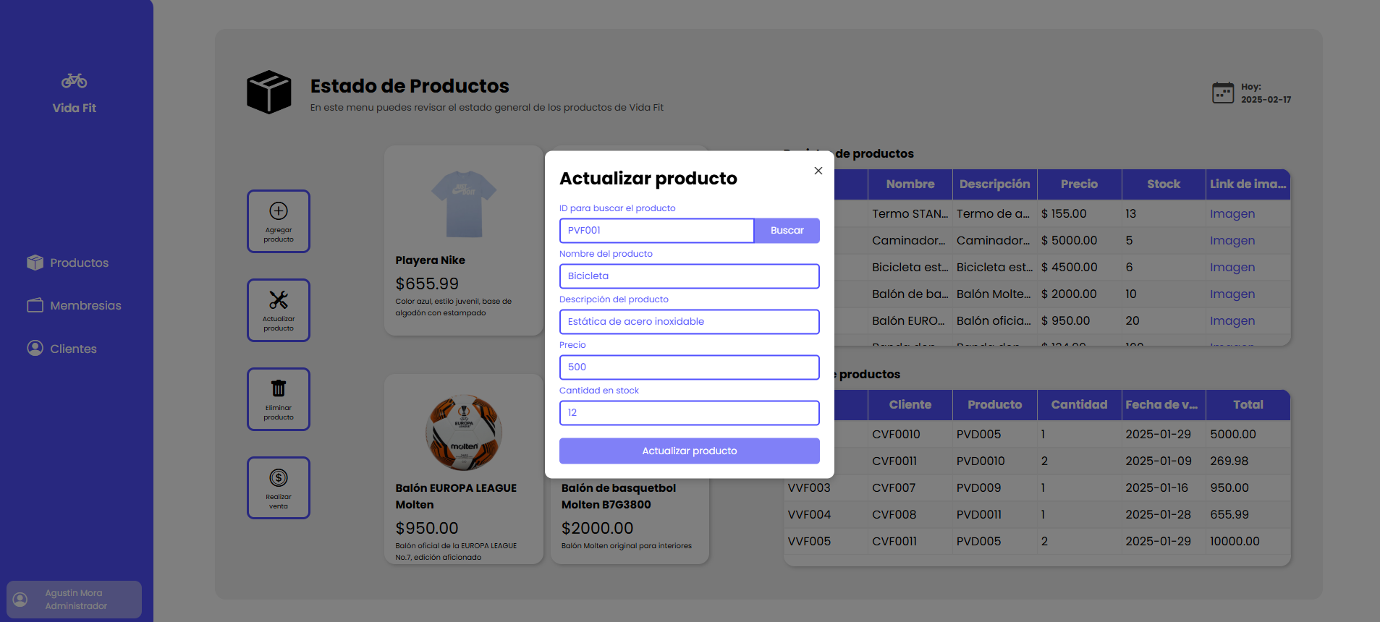
Task: Click Eliminar producto trash icon button
Action: pos(279,399)
